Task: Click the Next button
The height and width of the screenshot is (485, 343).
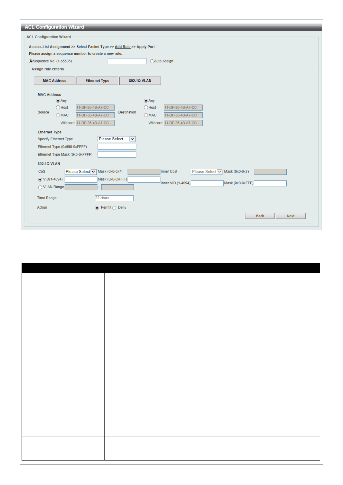Action: [x=291, y=216]
